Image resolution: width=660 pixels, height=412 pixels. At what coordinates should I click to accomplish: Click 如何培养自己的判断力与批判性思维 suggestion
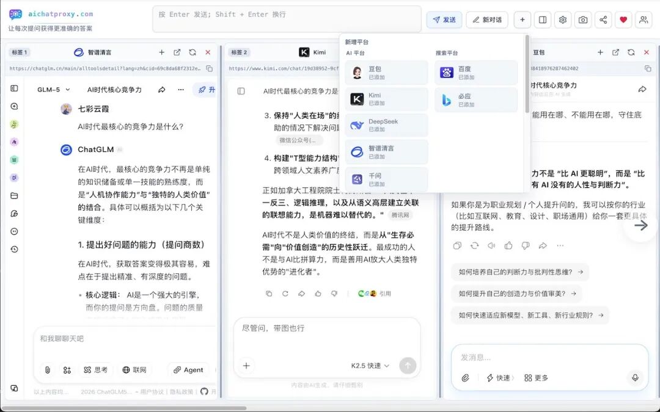[x=520, y=272]
